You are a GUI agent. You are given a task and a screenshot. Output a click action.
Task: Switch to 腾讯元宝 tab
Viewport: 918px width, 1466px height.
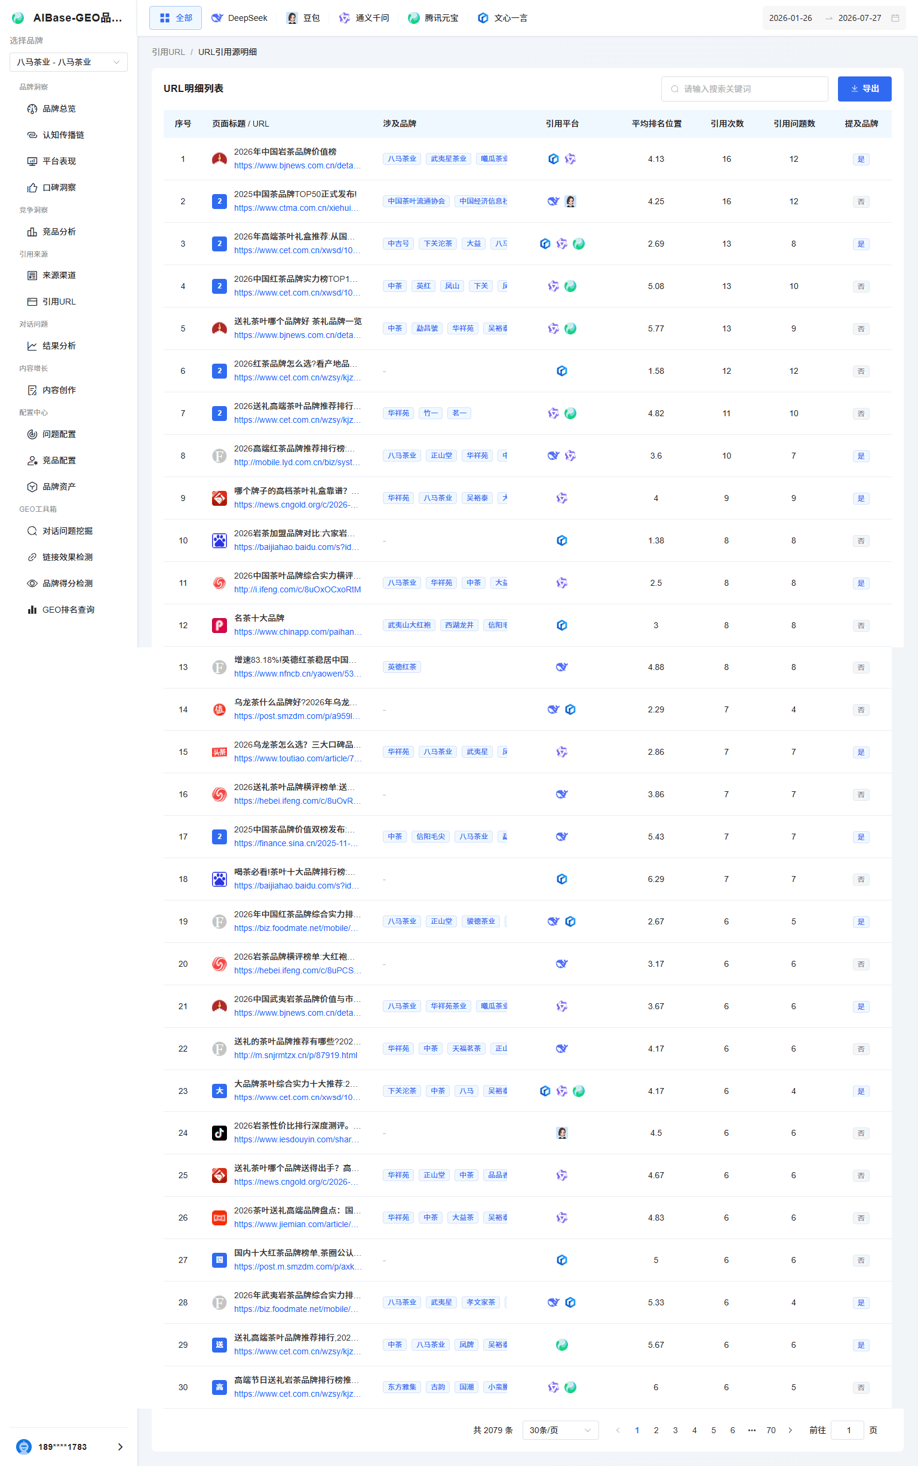click(433, 18)
